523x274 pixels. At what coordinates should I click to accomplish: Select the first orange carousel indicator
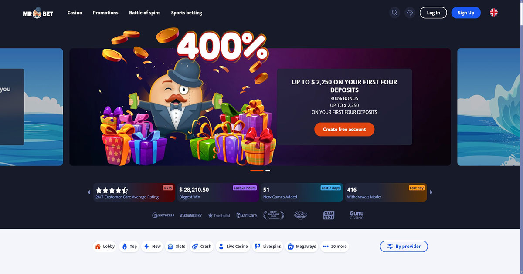(257, 171)
